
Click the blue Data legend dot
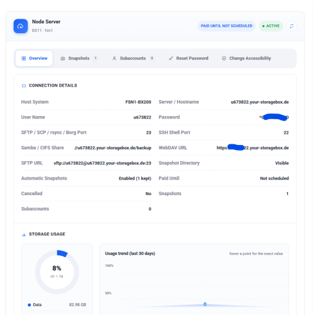[x=30, y=305]
